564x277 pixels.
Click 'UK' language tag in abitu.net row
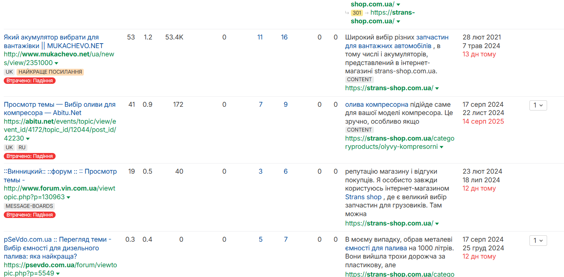click(x=9, y=148)
